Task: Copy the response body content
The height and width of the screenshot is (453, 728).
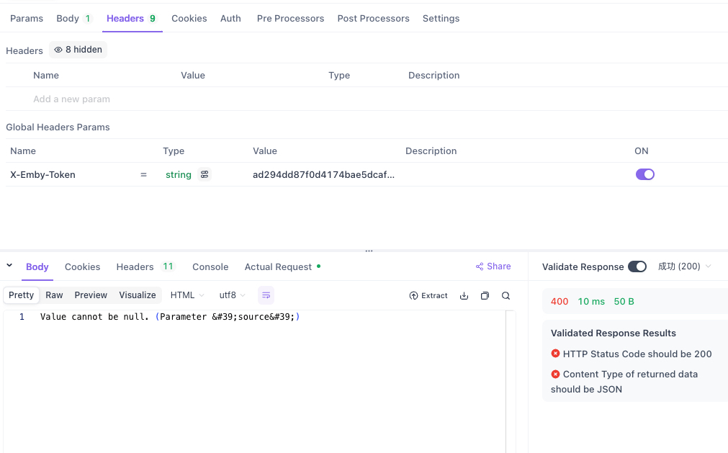Action: pyautogui.click(x=485, y=295)
